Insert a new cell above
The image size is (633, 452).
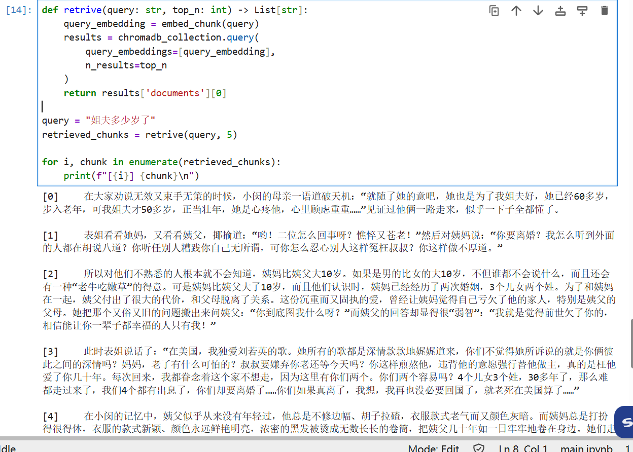point(560,10)
